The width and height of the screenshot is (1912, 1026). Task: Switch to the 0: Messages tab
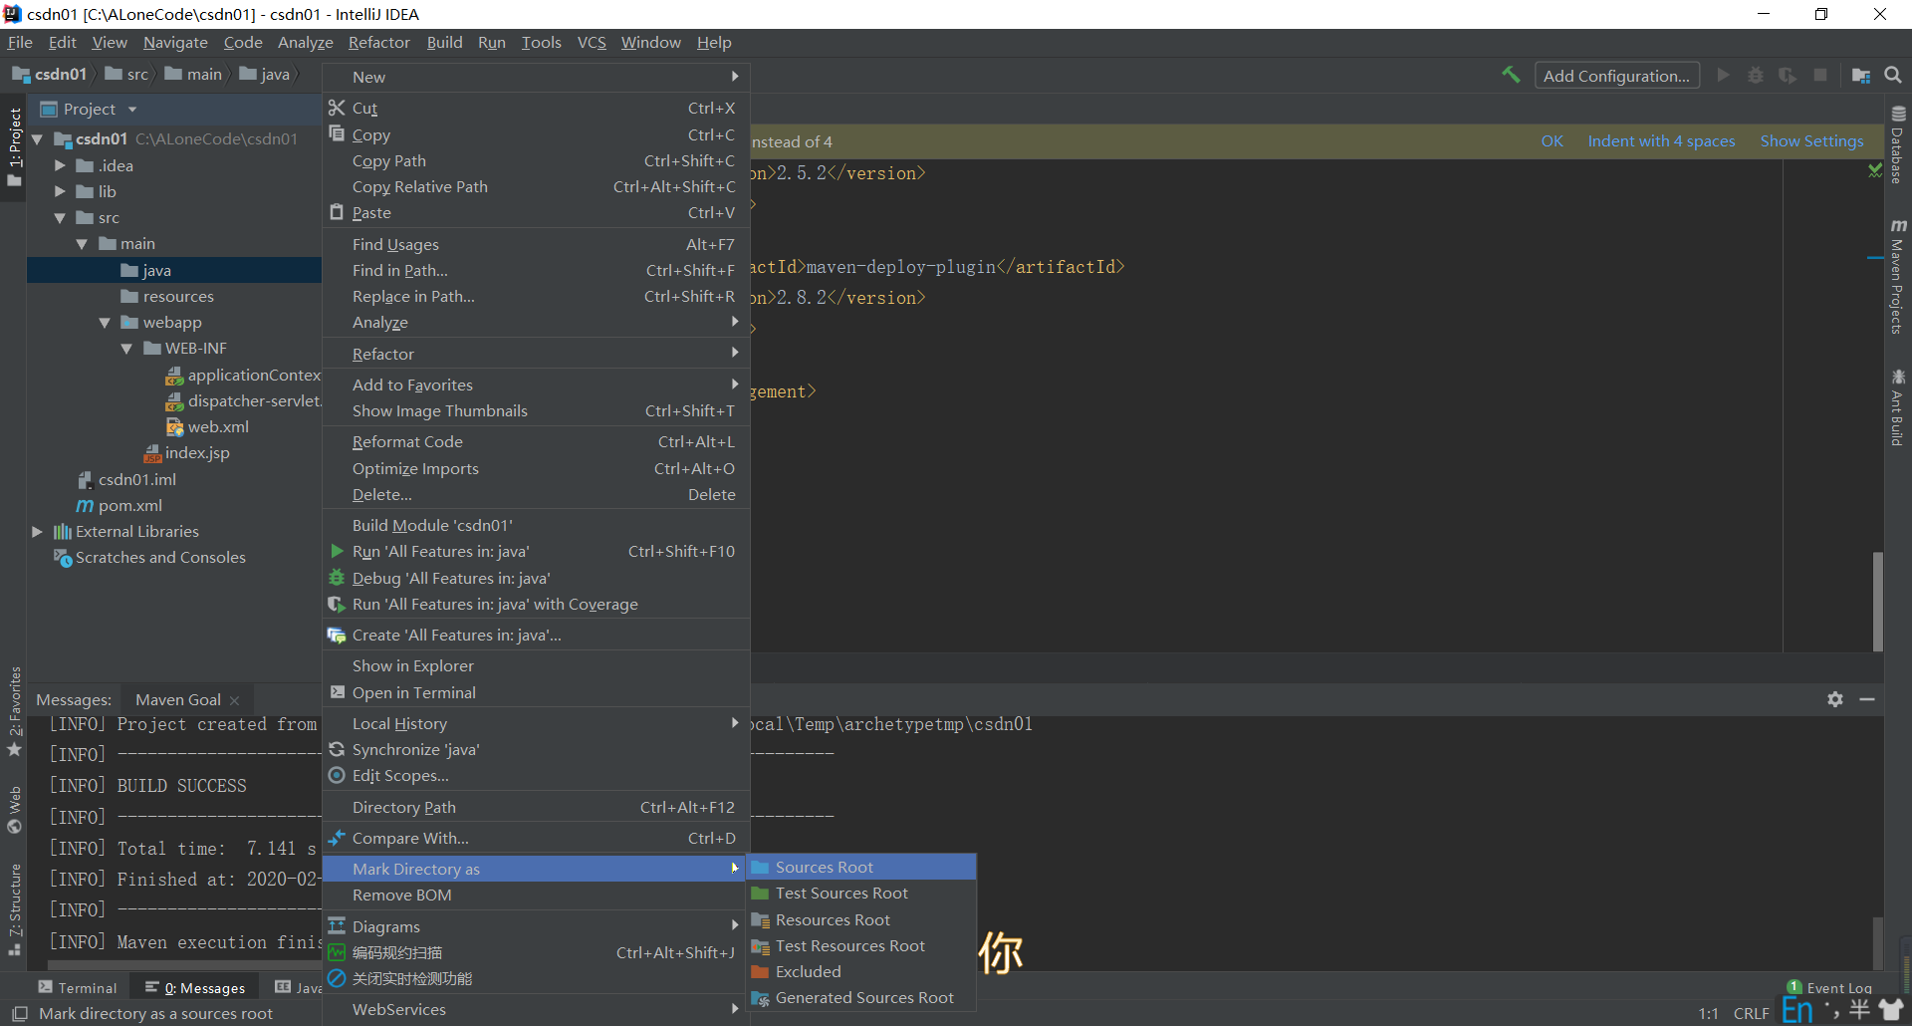pos(195,987)
